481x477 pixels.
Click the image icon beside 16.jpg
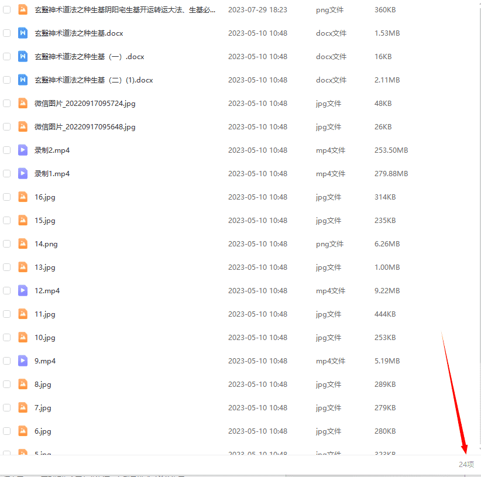(23, 197)
